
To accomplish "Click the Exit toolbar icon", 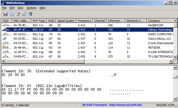I will pos(30,14).
